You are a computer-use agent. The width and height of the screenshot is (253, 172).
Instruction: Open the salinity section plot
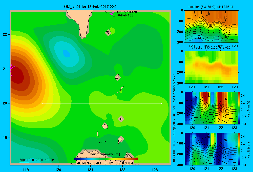tap(211, 67)
